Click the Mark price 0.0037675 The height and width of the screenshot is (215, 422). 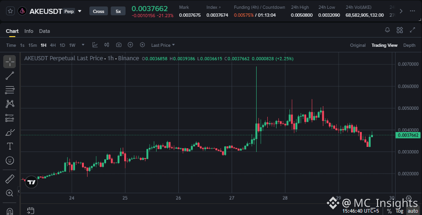point(190,15)
